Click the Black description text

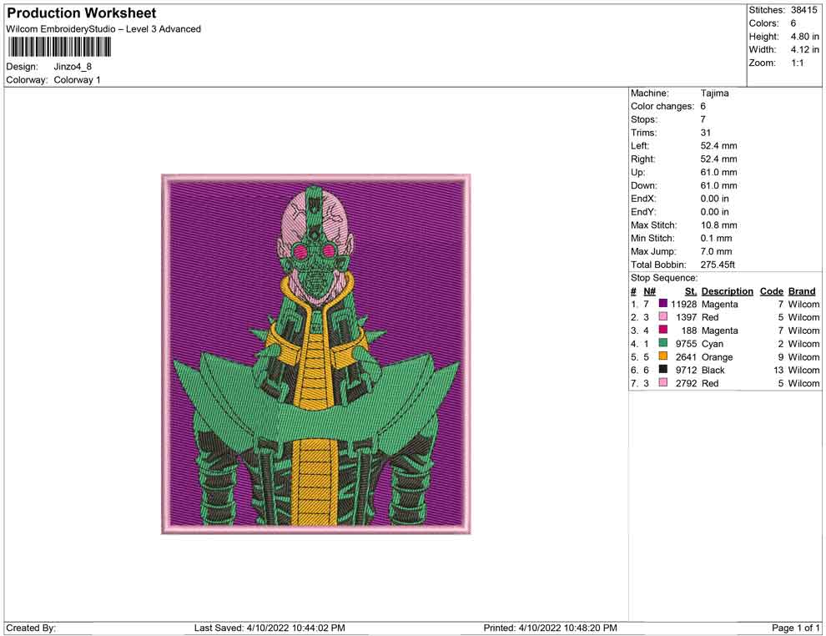pos(713,370)
